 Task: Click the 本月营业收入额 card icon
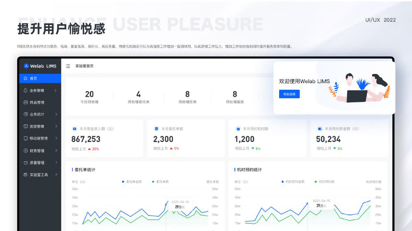(x=75, y=129)
